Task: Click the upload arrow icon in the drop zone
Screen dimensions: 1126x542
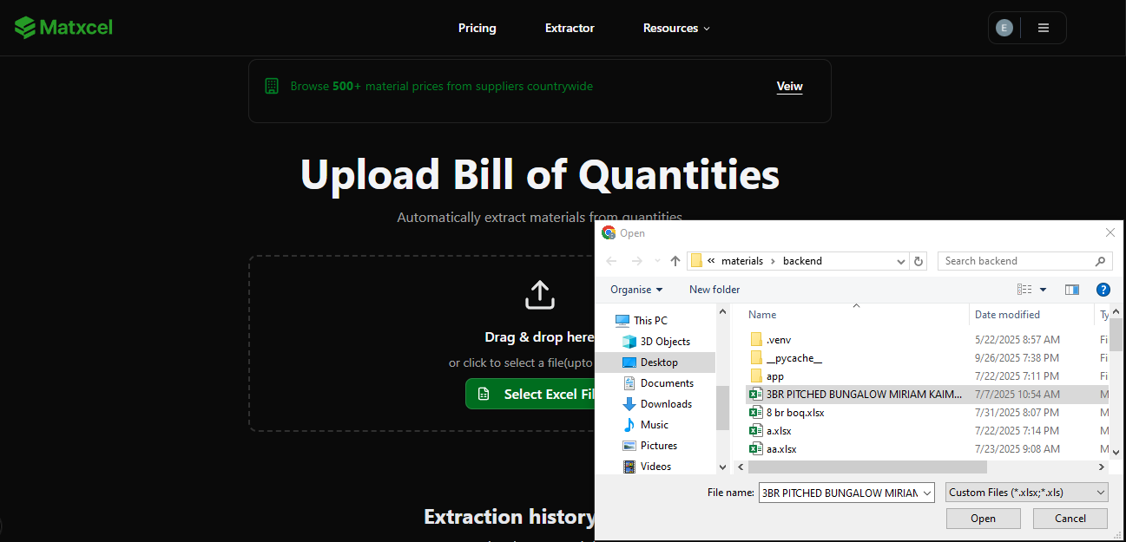Action: (x=539, y=294)
